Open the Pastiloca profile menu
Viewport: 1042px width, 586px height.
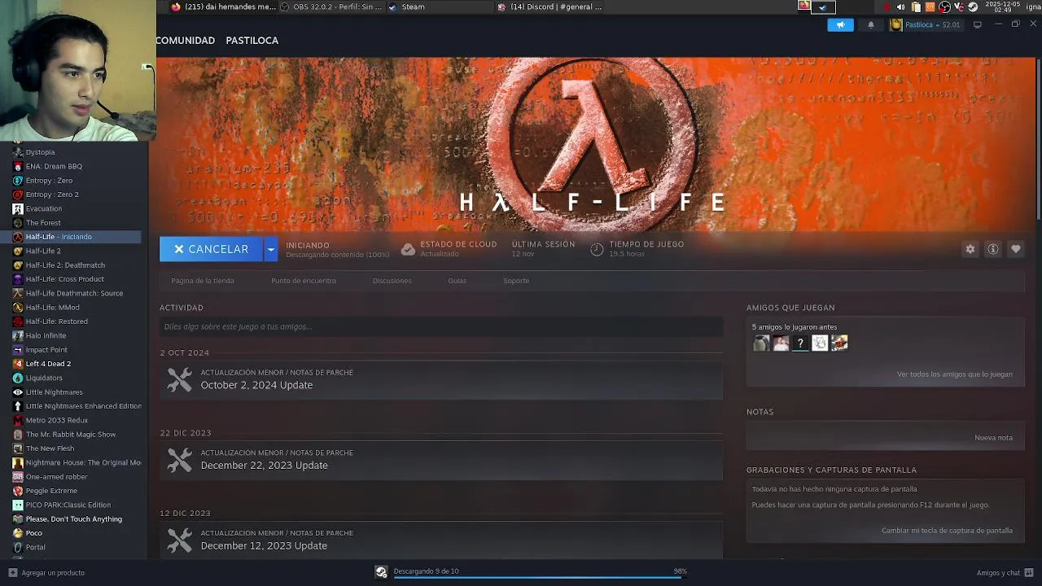pyautogui.click(x=252, y=40)
